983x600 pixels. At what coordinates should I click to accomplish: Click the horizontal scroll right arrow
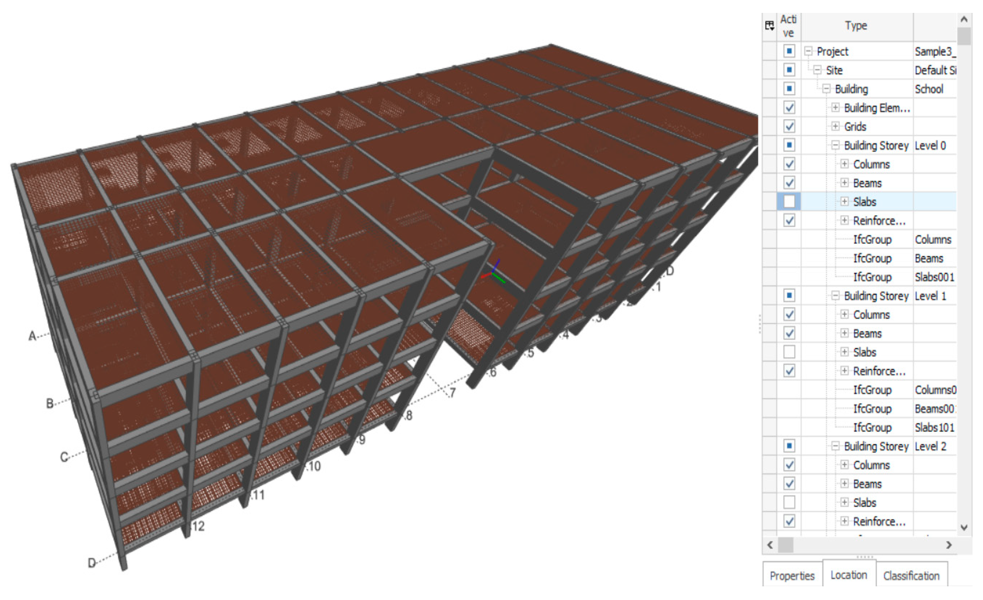(x=949, y=545)
